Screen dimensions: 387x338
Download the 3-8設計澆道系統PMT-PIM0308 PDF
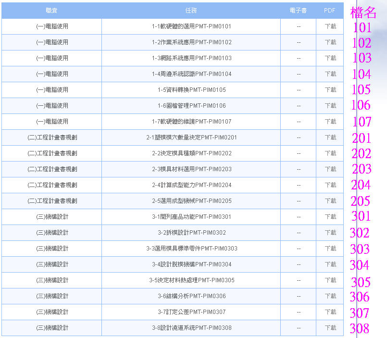pos(330,328)
